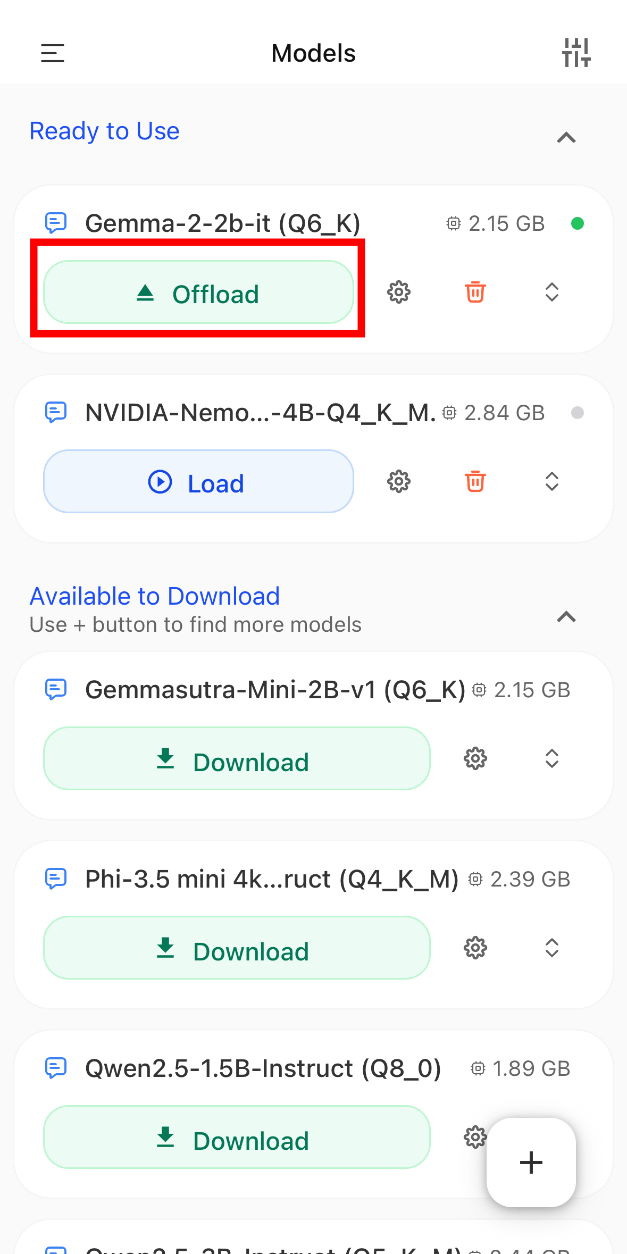Open settings gear for NVIDIA-Nemo model

tap(399, 481)
